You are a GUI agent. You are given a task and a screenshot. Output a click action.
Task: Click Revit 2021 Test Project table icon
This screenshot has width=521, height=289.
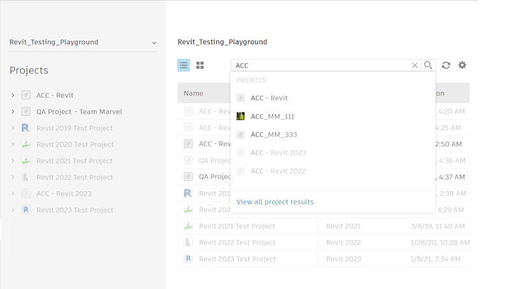pos(188,226)
